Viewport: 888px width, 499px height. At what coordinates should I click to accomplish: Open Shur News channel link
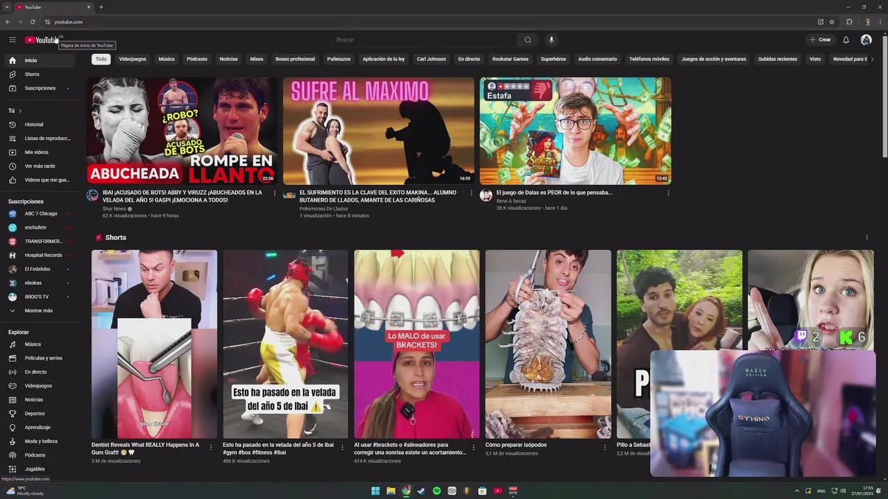[114, 209]
